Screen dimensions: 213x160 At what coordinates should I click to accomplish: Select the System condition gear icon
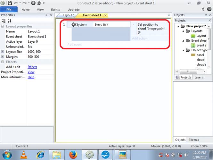(x=73, y=24)
